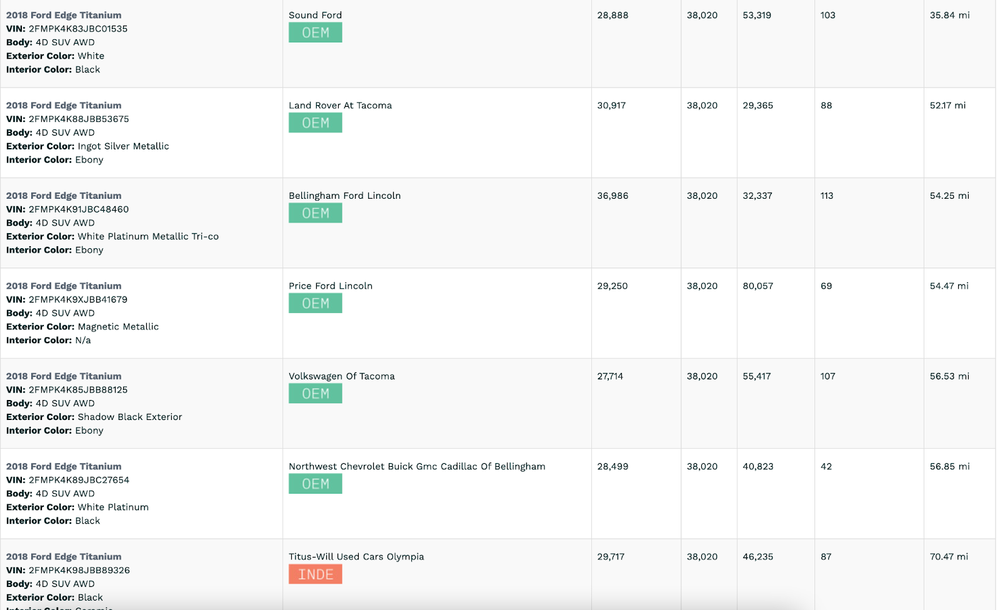Click OEM badge under Land Rover At Tacoma
1000x610 pixels.
(315, 123)
